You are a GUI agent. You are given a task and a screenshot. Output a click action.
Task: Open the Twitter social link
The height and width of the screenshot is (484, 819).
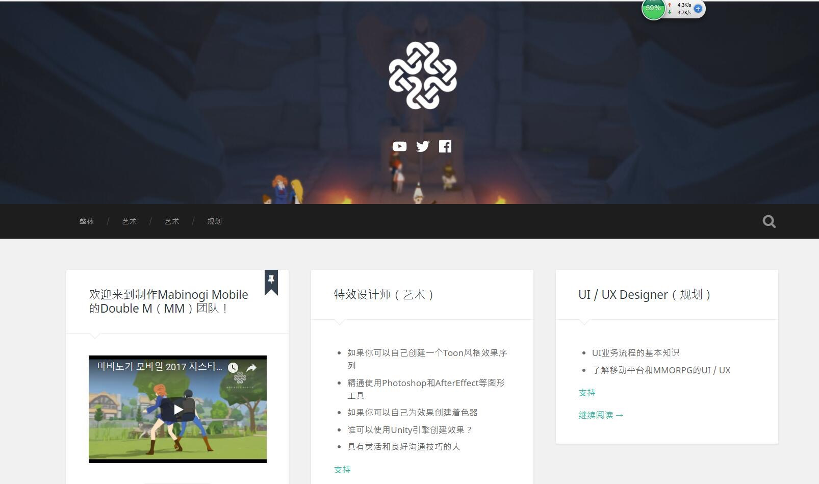tap(423, 147)
